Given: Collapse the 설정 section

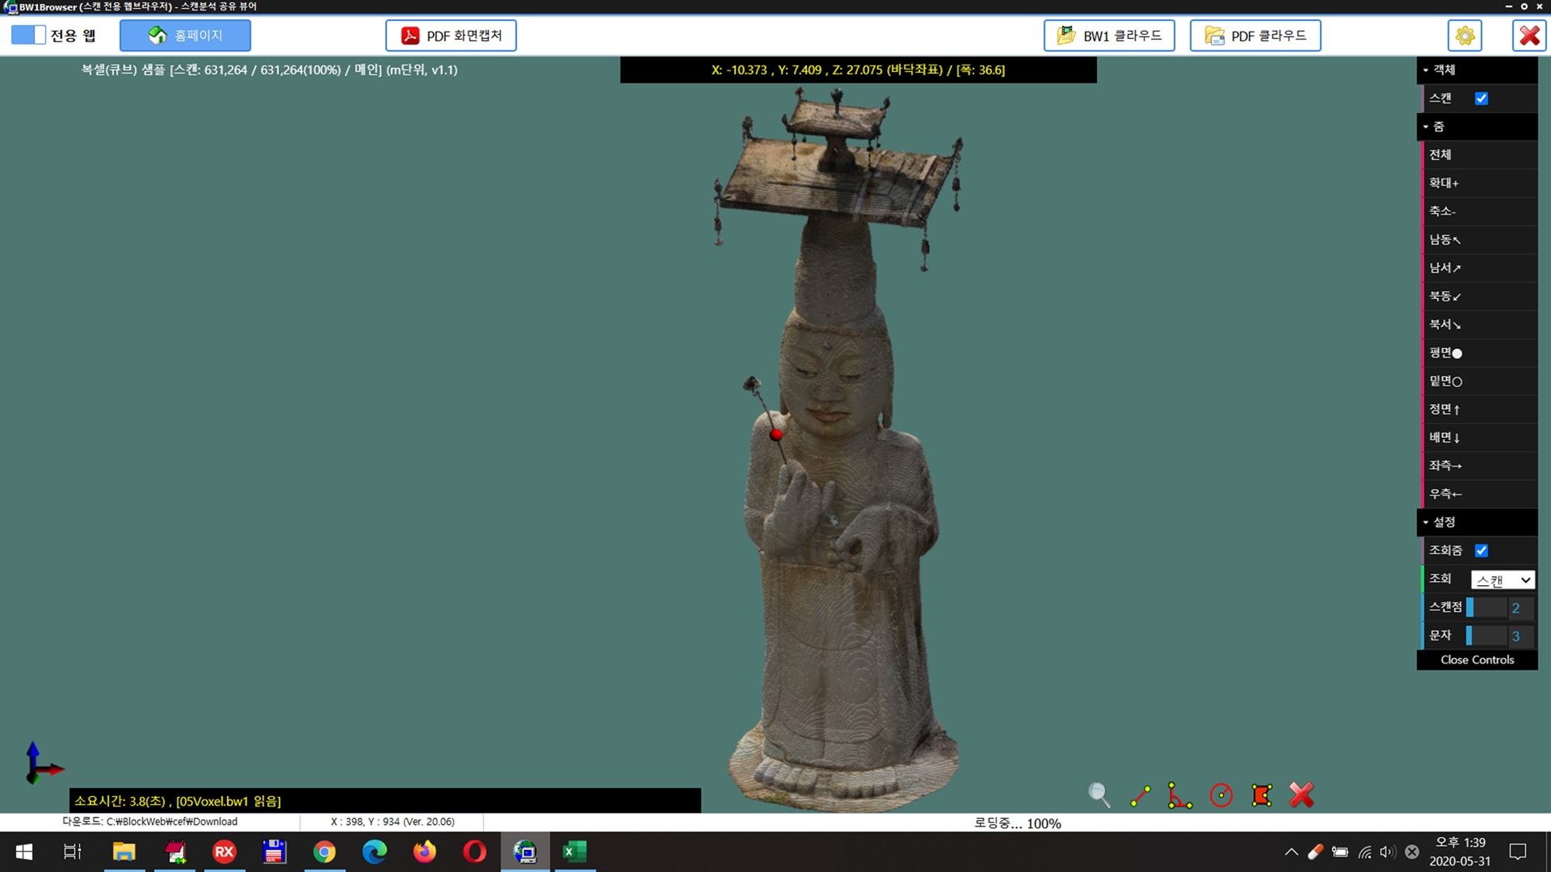Looking at the screenshot, I should coord(1444,522).
